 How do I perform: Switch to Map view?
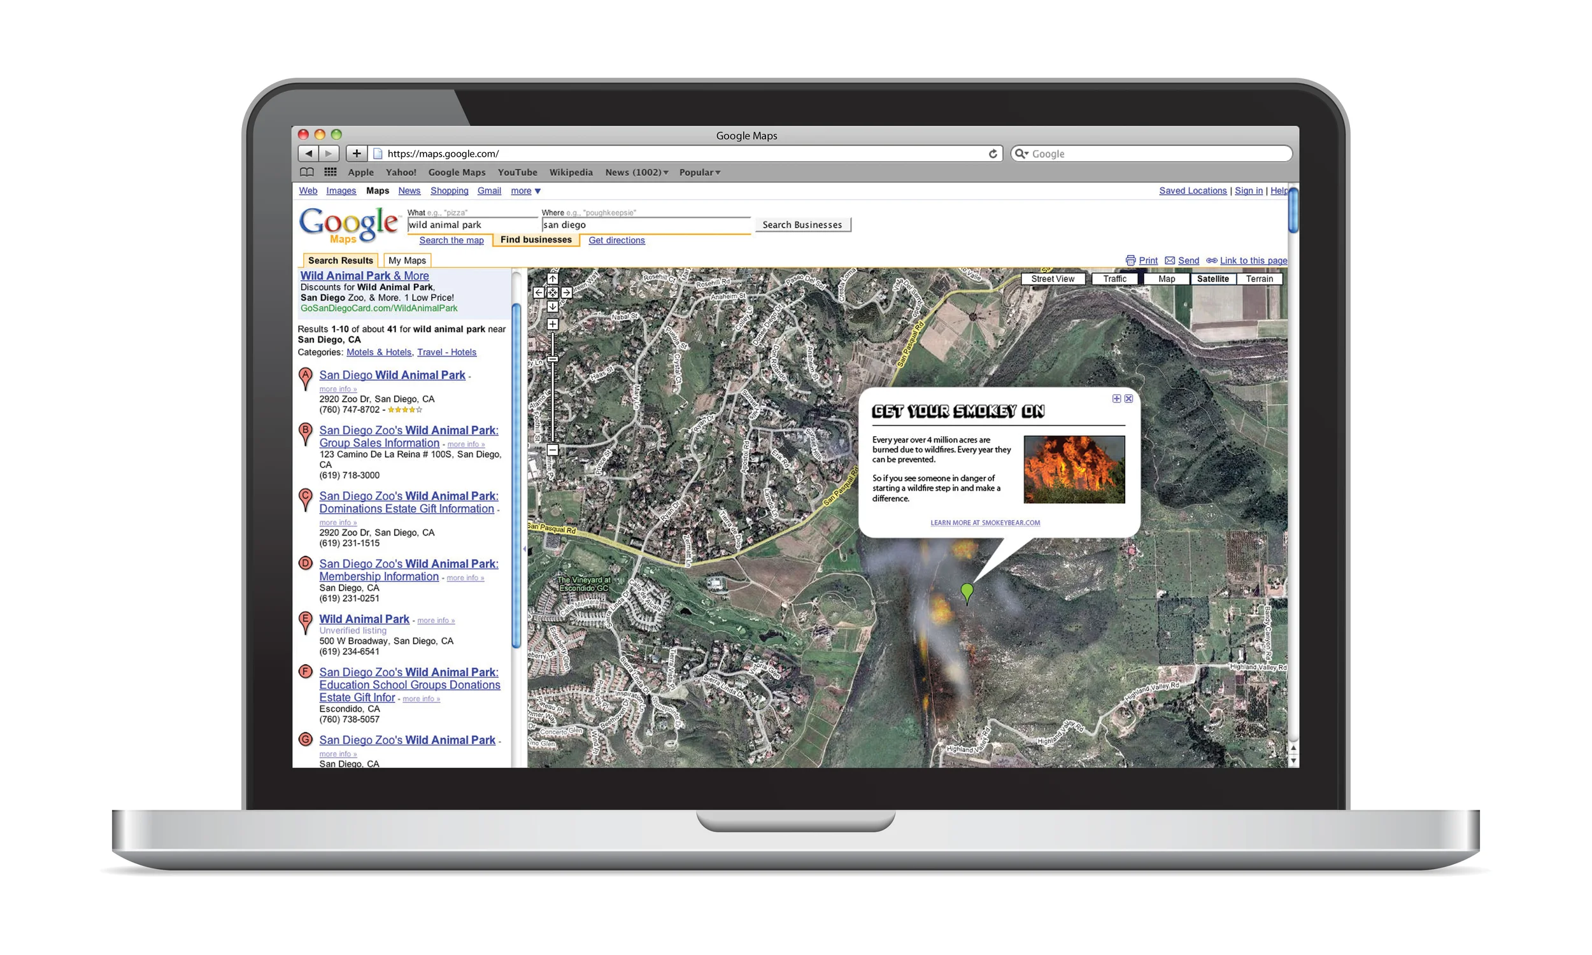click(1166, 279)
